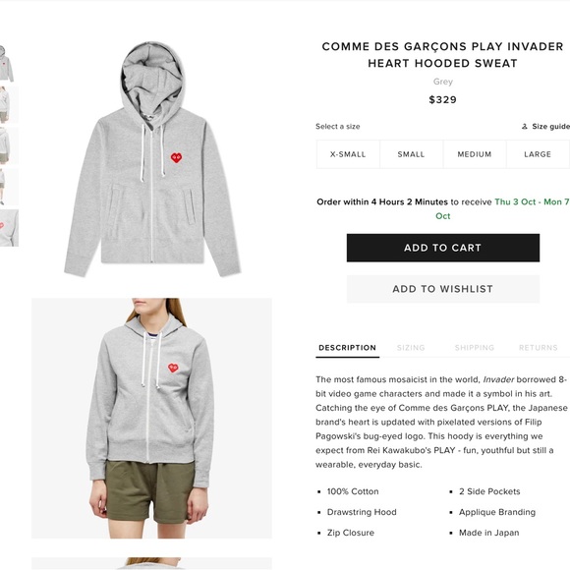
Task: Click the product title heading
Action: pos(442,55)
